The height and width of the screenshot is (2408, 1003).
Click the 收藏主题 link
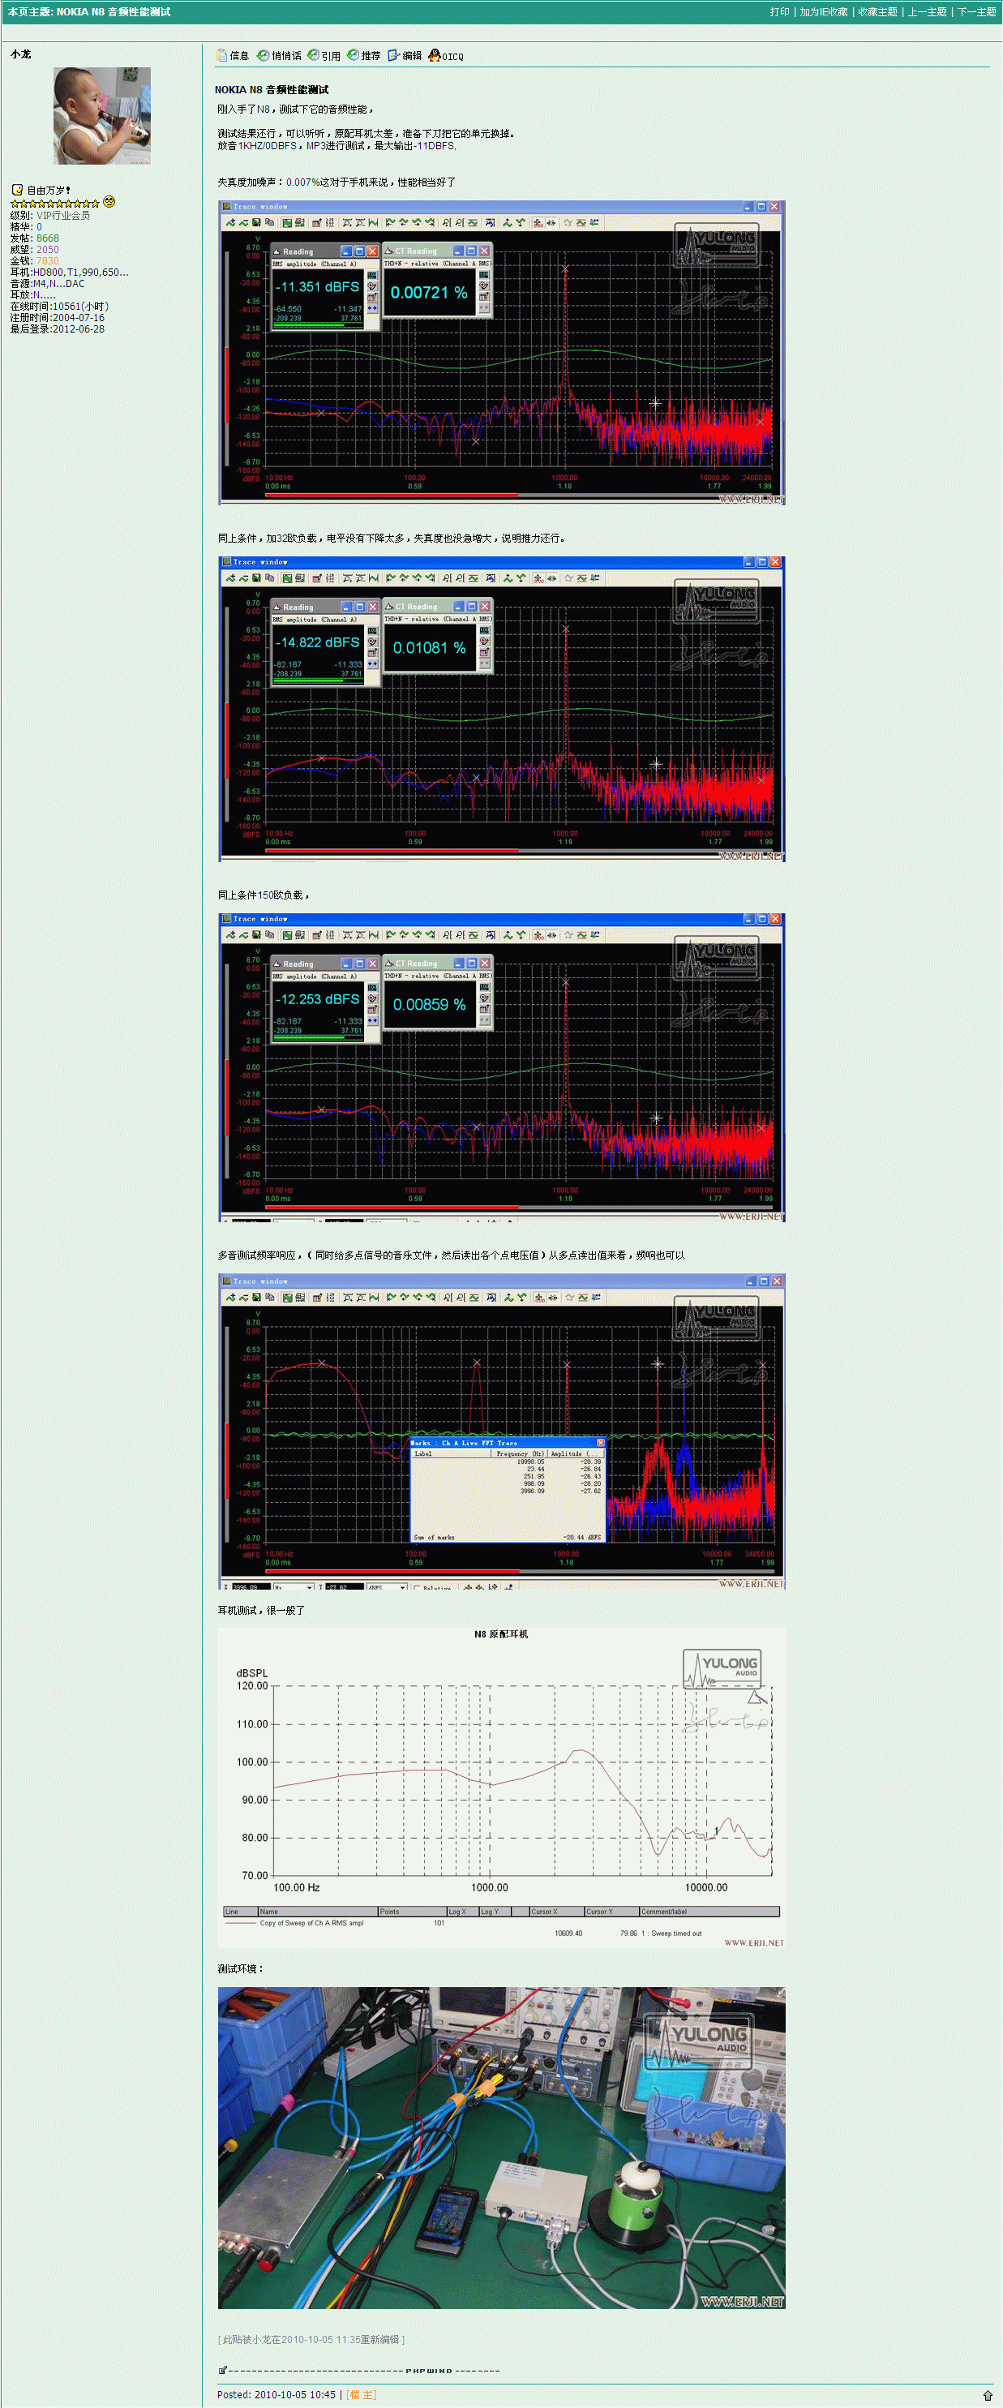pyautogui.click(x=878, y=12)
